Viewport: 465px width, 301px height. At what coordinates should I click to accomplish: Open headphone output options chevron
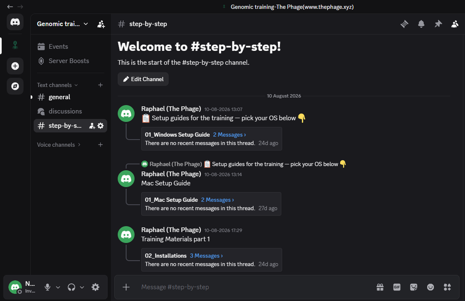[x=82, y=287]
